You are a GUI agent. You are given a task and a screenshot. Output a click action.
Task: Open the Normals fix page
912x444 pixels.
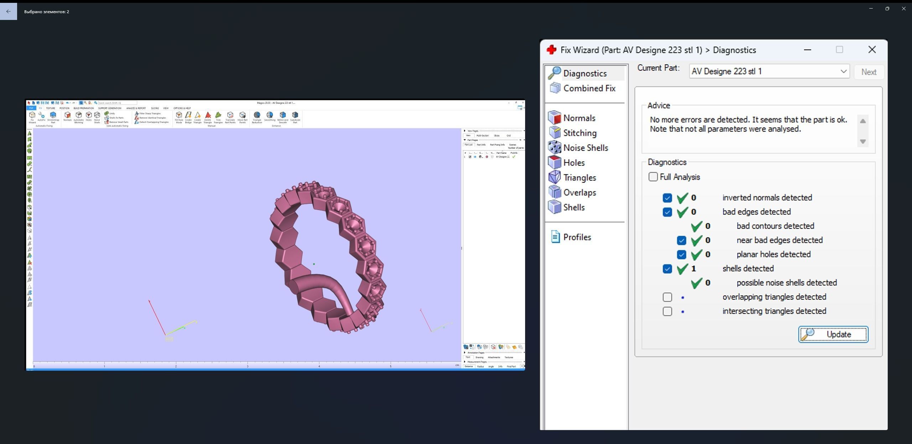click(x=579, y=118)
